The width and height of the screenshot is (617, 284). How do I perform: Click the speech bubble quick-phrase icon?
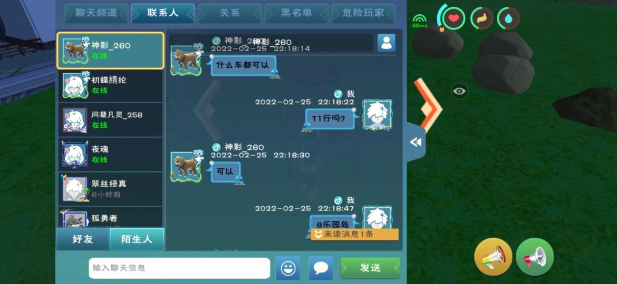[x=321, y=268]
